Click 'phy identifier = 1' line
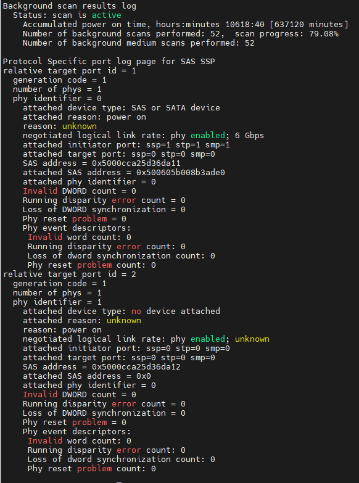The width and height of the screenshot is (359, 483). point(57,302)
